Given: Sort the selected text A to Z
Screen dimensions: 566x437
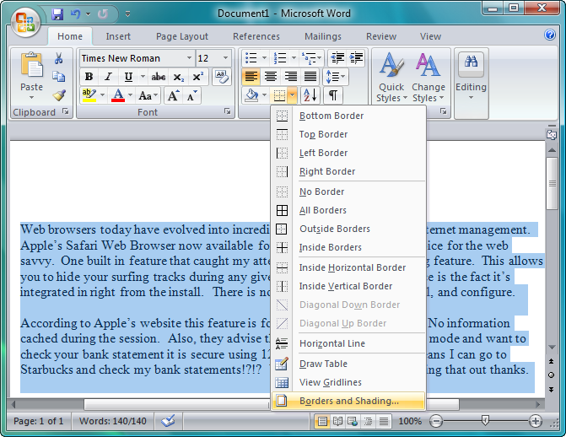Looking at the screenshot, I should pos(310,95).
